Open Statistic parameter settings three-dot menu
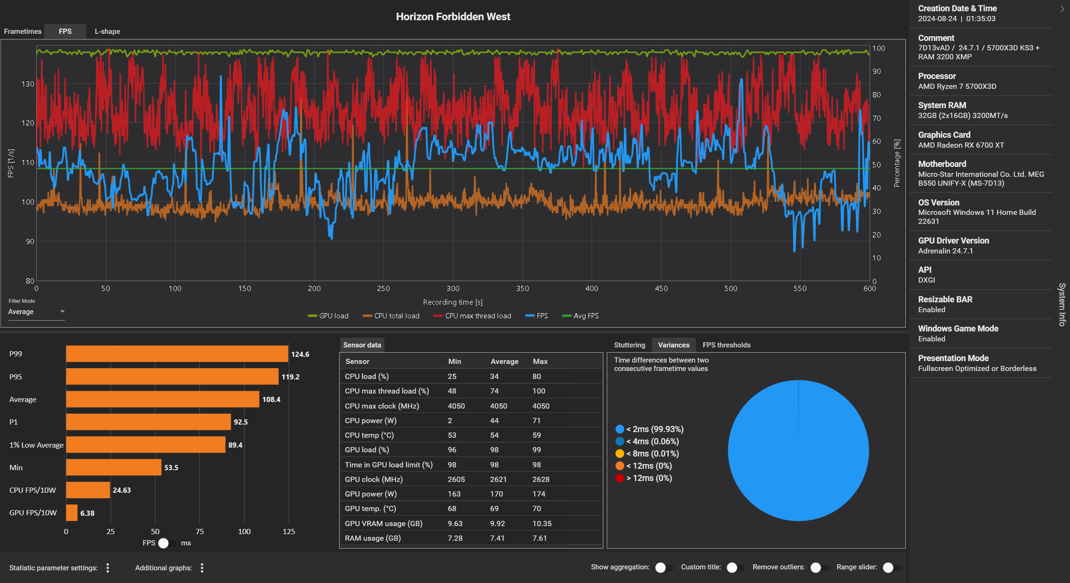Image resolution: width=1070 pixels, height=583 pixels. (x=108, y=568)
